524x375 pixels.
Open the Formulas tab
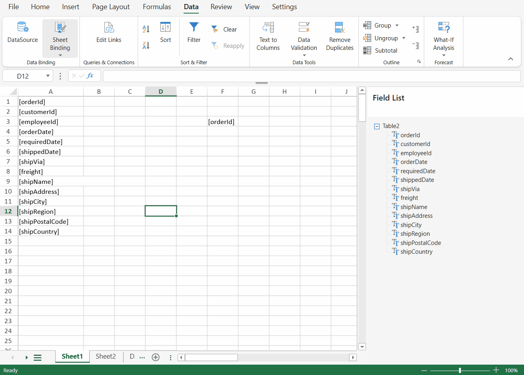point(157,7)
